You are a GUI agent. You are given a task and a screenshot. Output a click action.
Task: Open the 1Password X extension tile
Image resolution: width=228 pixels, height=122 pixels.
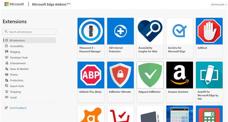(91, 38)
